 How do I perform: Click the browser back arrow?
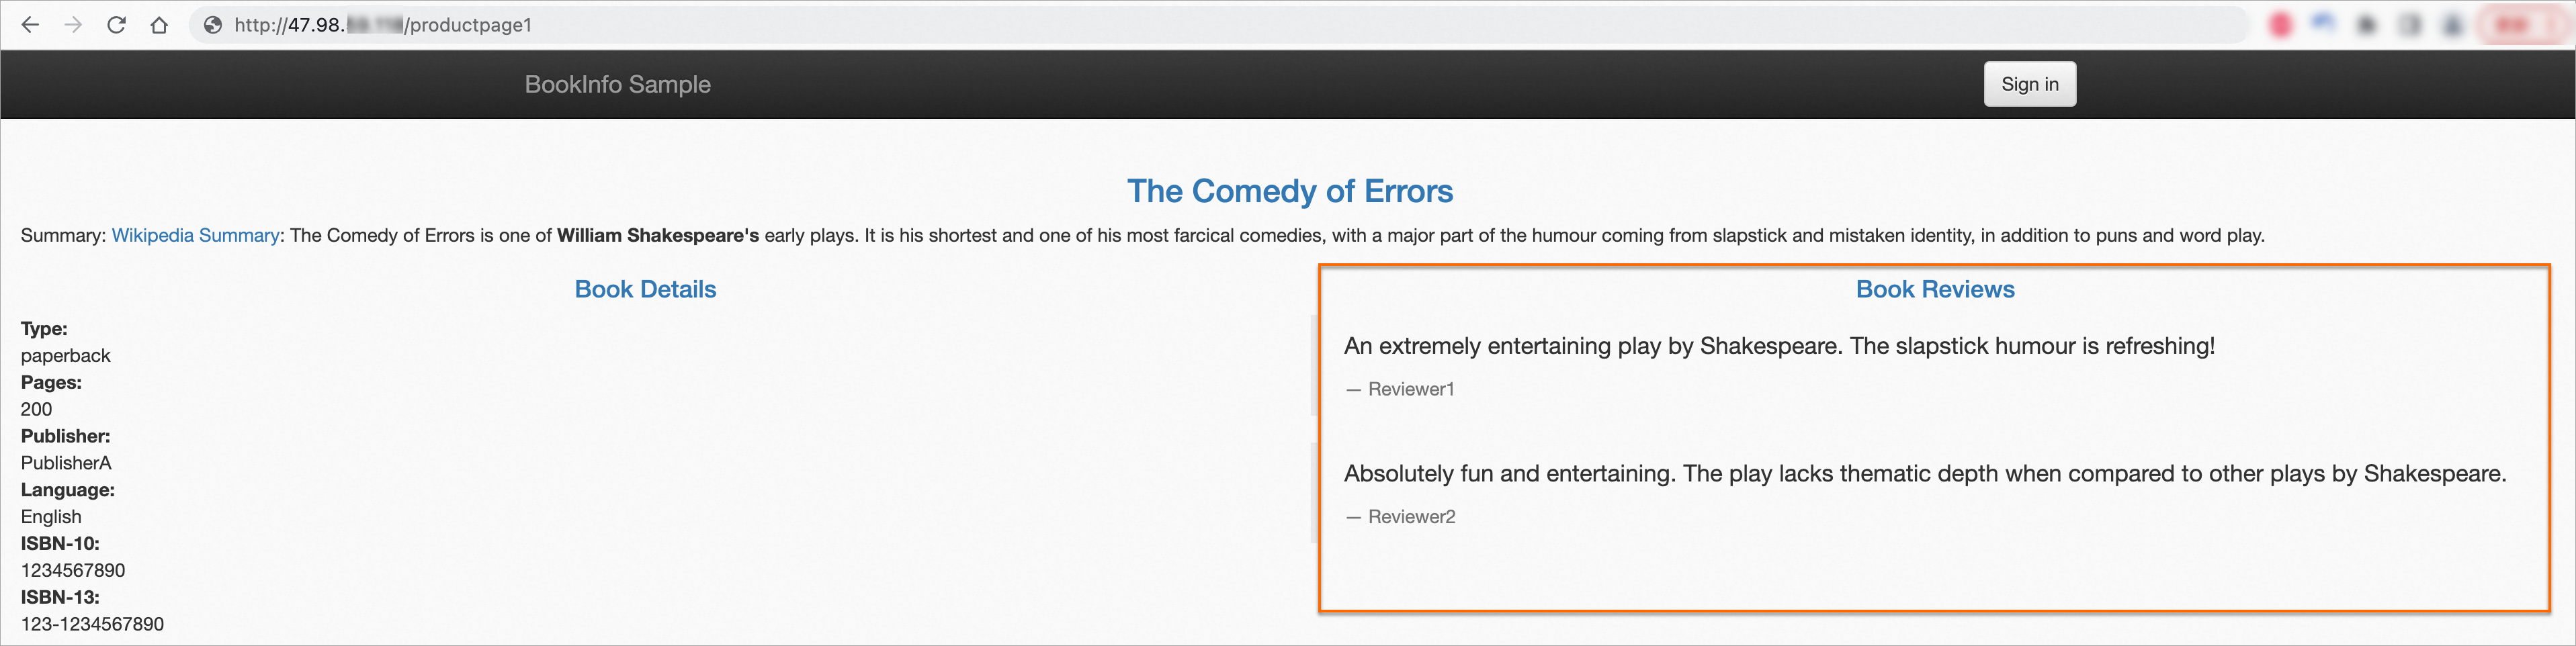click(30, 25)
